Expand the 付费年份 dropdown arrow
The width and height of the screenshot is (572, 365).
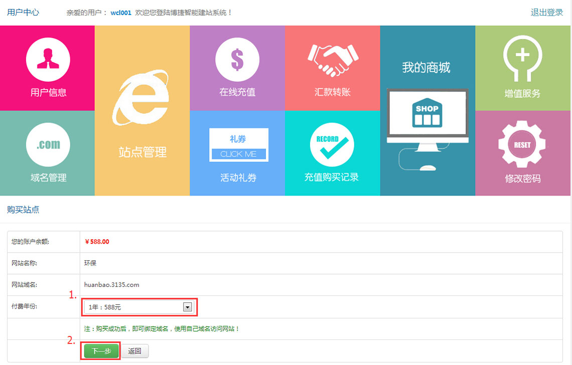[x=188, y=307]
